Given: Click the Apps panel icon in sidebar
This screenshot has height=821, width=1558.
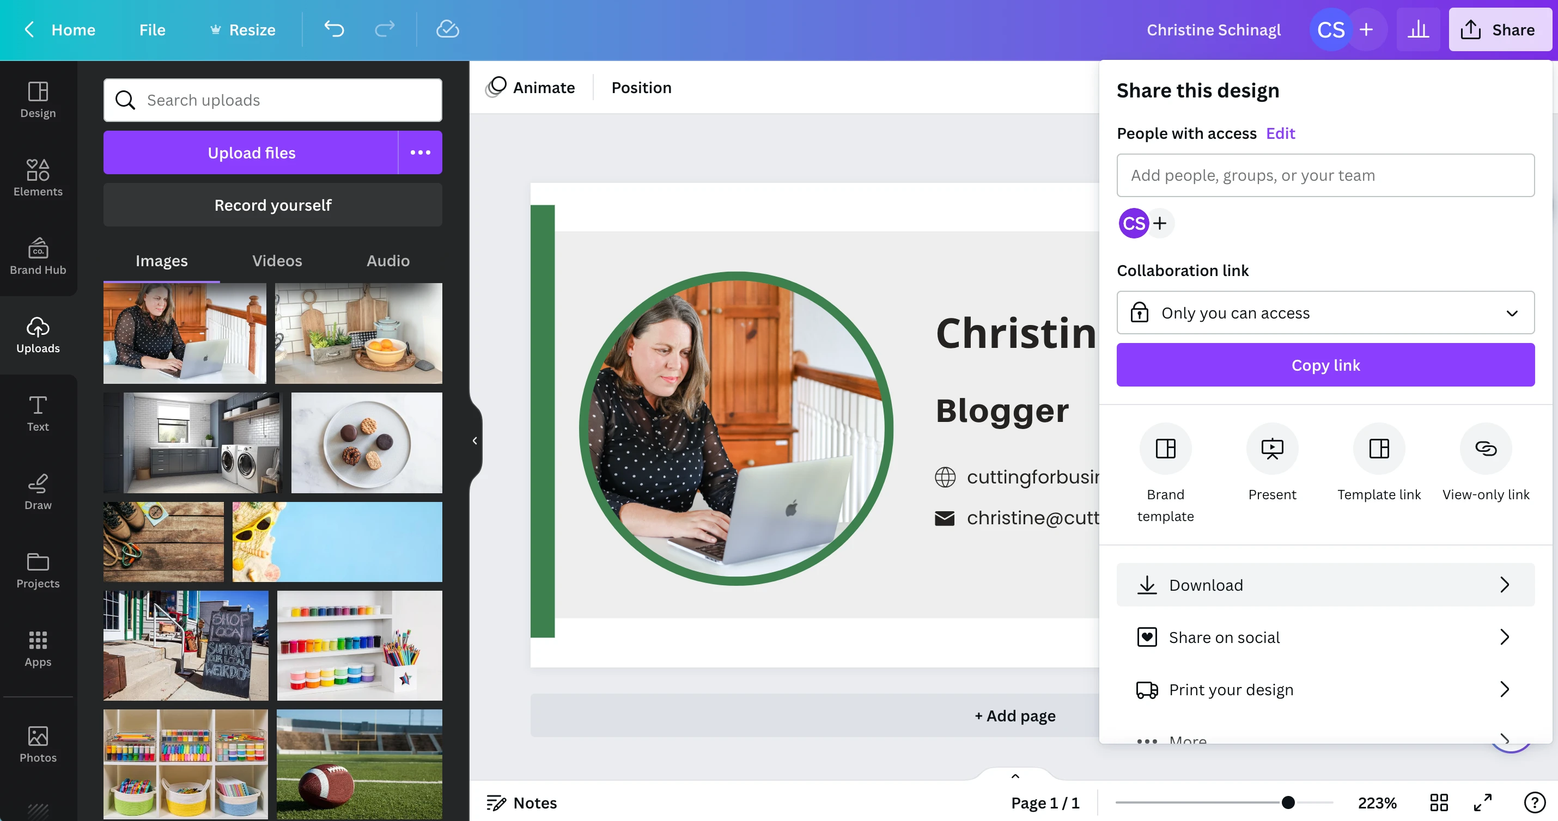Looking at the screenshot, I should (38, 640).
